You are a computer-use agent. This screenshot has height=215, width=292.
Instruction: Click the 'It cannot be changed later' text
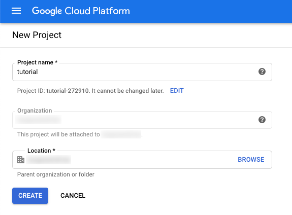click(x=128, y=91)
